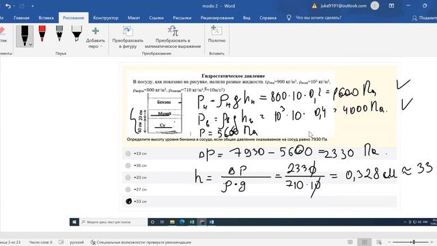
Task: Click the page count in the status bar
Action: click(10, 242)
